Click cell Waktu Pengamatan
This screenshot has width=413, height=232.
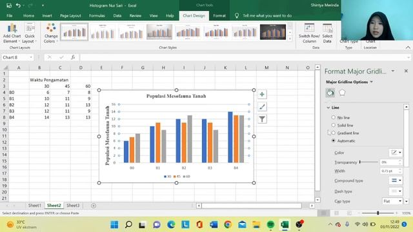click(39, 80)
